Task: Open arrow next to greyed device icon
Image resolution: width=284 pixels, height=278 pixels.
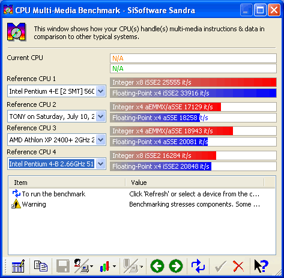Action: tap(141, 266)
